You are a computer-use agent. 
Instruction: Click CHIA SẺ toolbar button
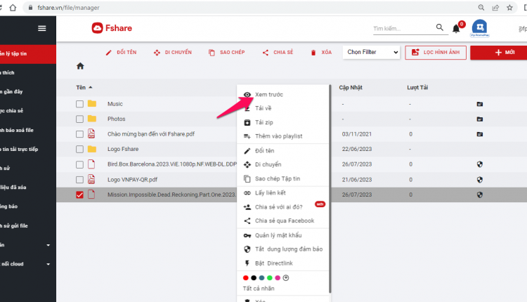278,53
